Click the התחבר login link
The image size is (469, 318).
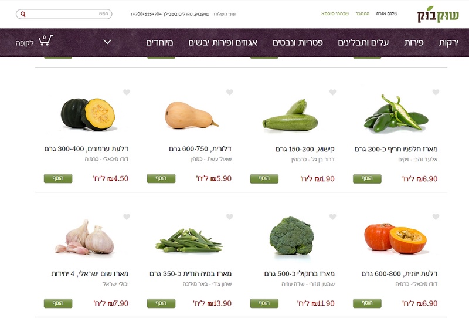point(362,13)
